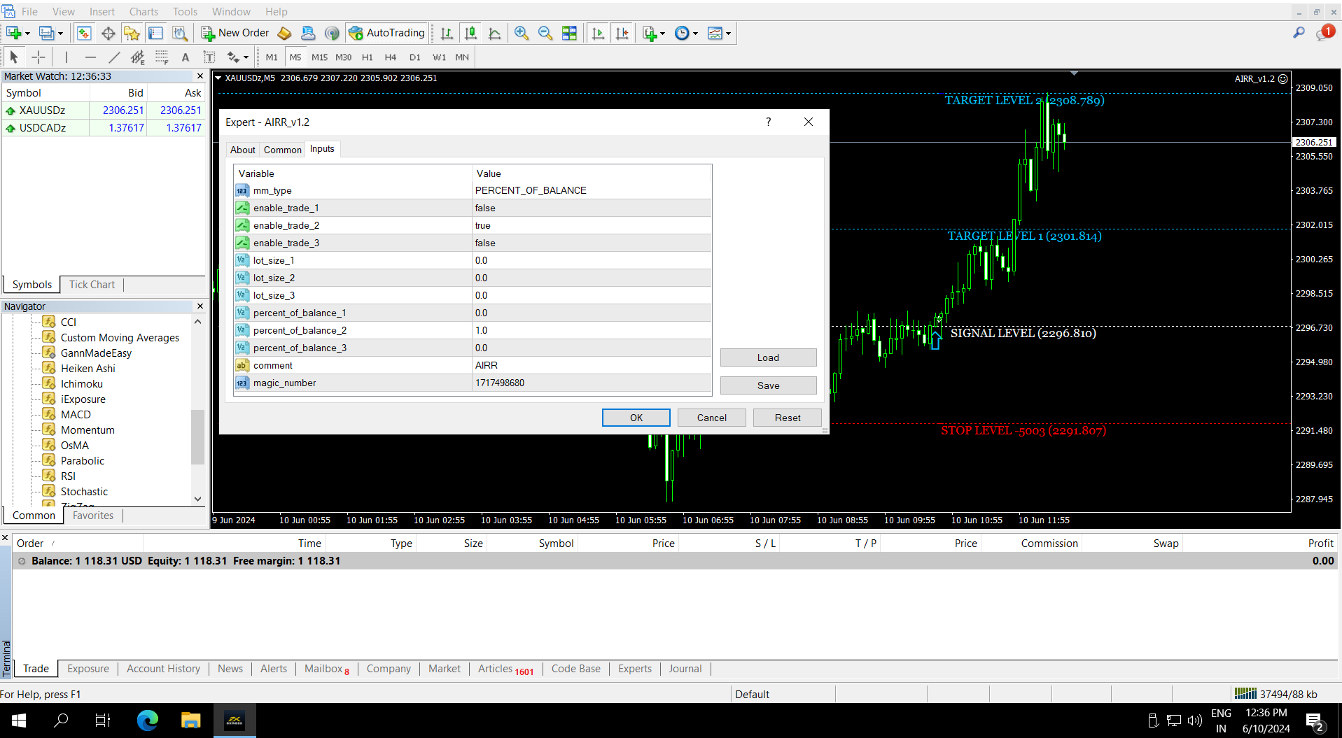
Task: Select the Fibonacci retracement tool
Action: click(162, 57)
